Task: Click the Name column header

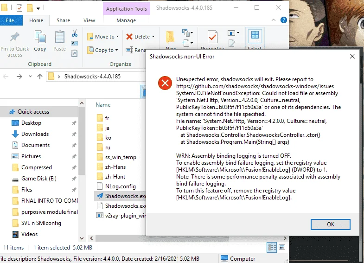Action: (103, 105)
